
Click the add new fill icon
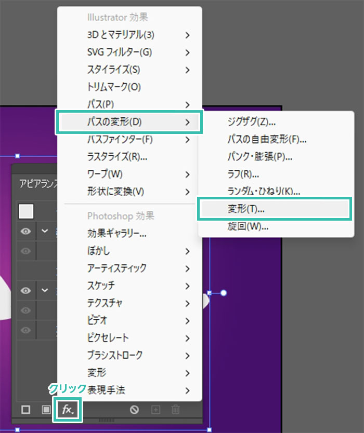46,410
